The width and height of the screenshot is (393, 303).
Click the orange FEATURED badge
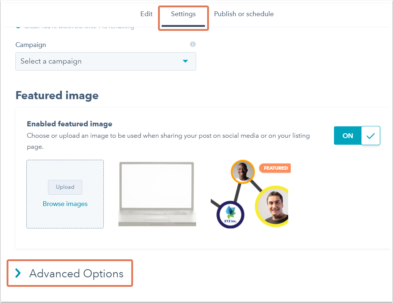point(275,168)
